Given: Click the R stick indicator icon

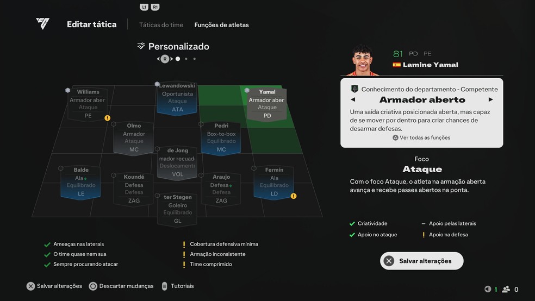Looking at the screenshot, I should click(x=165, y=59).
